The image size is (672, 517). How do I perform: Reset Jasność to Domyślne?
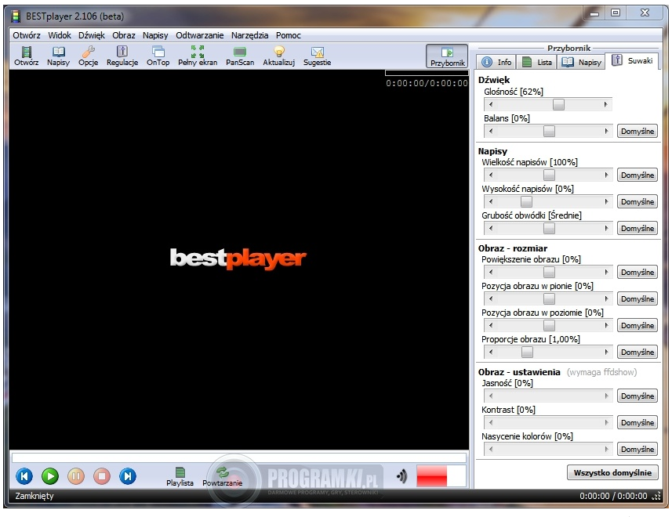(637, 396)
